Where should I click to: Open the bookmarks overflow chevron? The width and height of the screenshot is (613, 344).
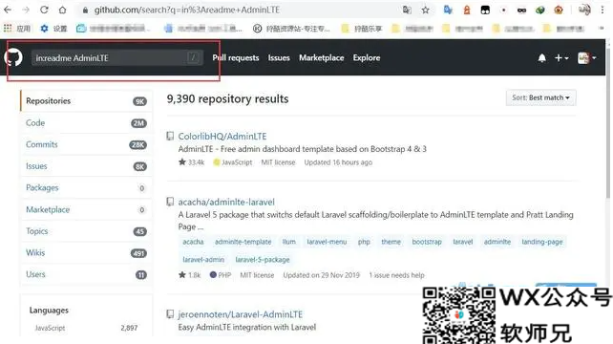602,28
